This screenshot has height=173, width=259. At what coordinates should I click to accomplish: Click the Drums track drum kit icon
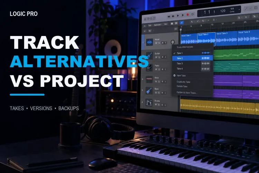(149, 103)
